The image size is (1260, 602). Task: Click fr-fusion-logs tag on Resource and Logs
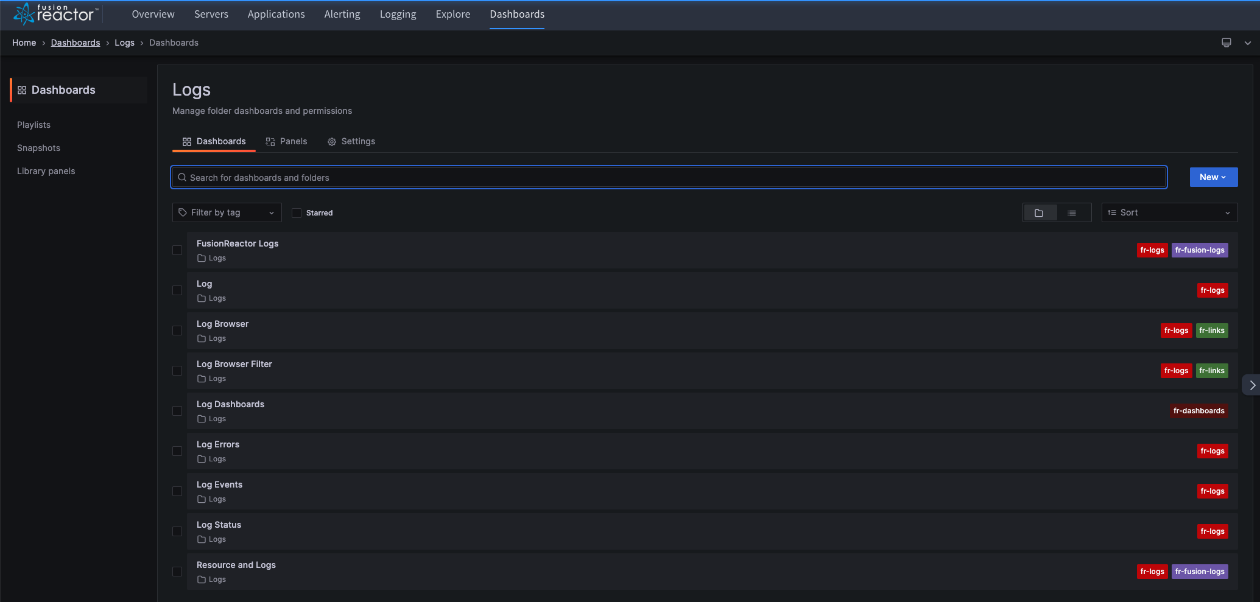tap(1200, 572)
